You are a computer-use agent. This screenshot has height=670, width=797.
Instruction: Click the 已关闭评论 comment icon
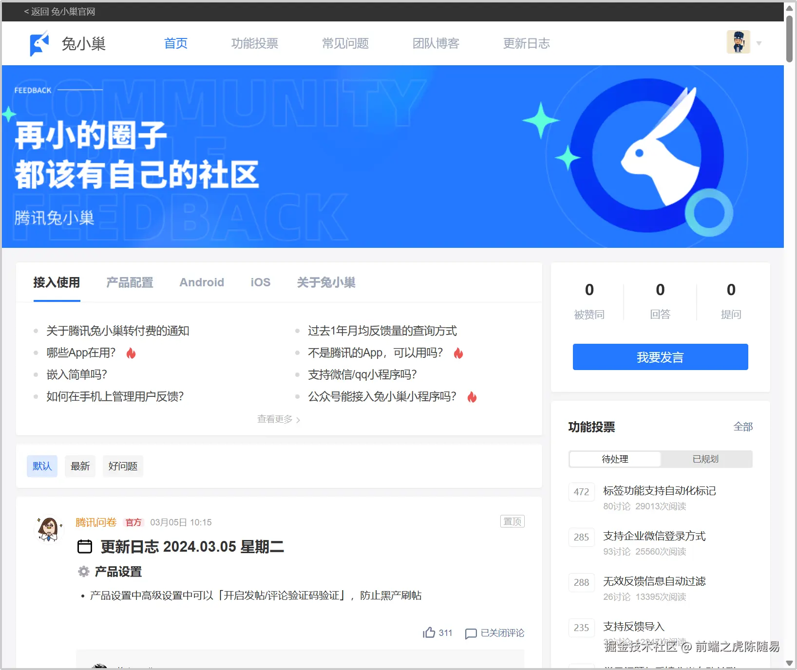click(x=471, y=633)
